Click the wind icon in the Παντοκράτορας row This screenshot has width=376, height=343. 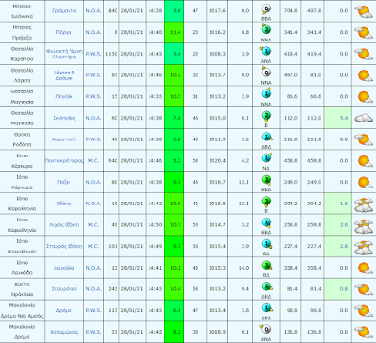pyautogui.click(x=267, y=158)
